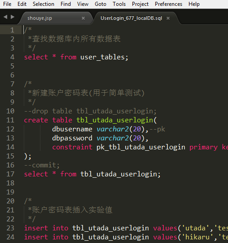Click 'dbusername' on line 12

[72, 129]
